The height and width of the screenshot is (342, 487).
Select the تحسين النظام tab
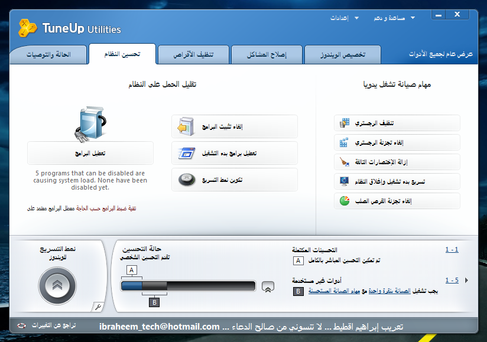(x=122, y=54)
